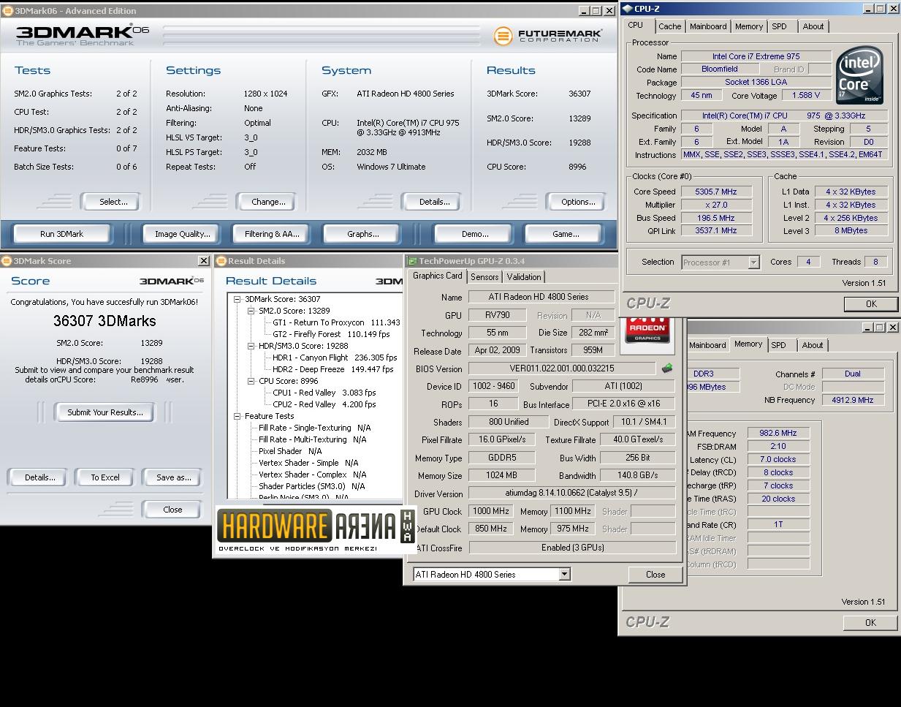Select the CPU1 - Red Valley row
Viewport: 901px width, 707px height.
tap(324, 393)
